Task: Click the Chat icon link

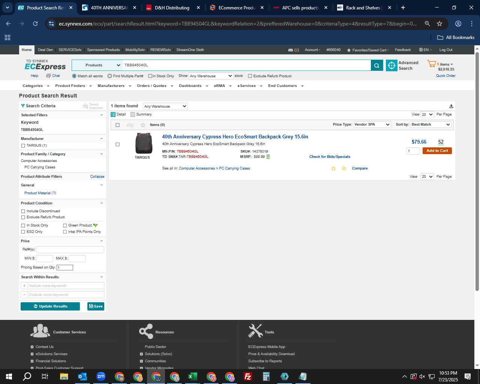Action: pyautogui.click(x=48, y=76)
